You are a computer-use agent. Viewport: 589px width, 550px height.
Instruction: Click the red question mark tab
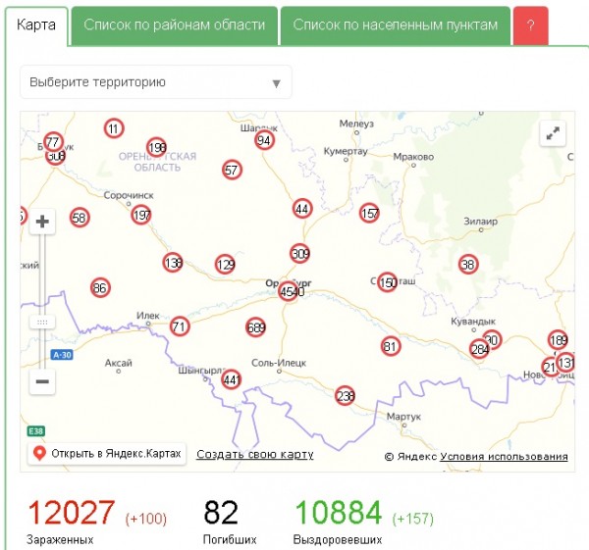[531, 25]
